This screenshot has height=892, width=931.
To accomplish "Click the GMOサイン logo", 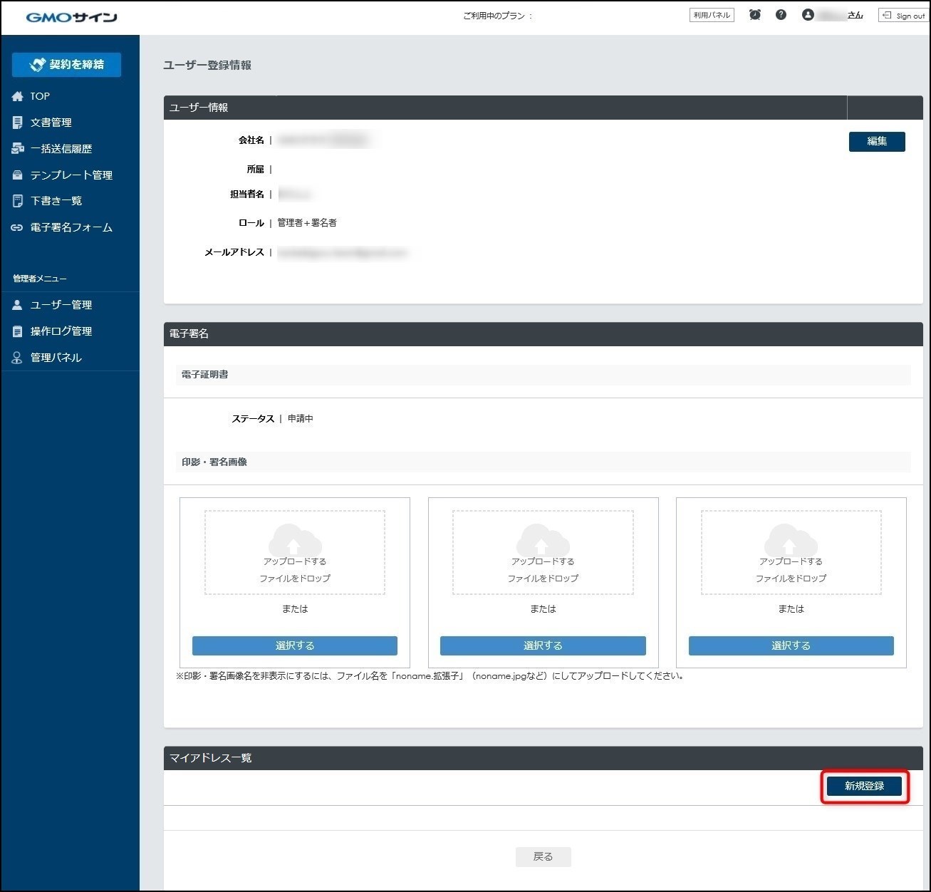I will (x=71, y=17).
